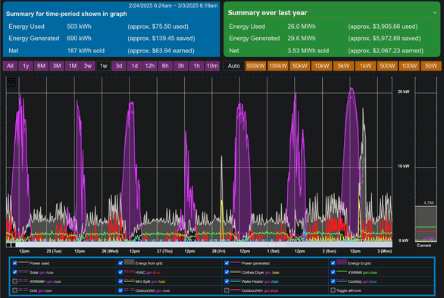The height and width of the screenshot is (298, 444).
Task: Click the '3.53 MWh sold' value
Action: (x=308, y=51)
